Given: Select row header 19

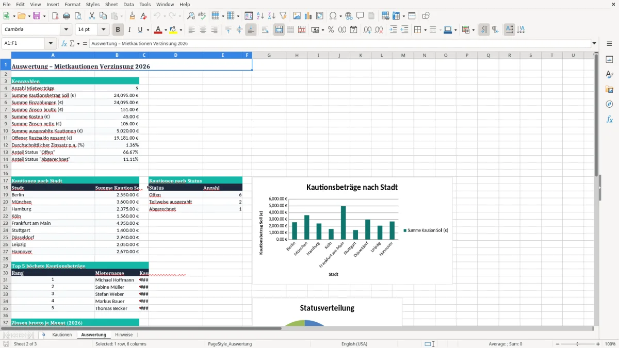Looking at the screenshot, I should click(x=6, y=195).
